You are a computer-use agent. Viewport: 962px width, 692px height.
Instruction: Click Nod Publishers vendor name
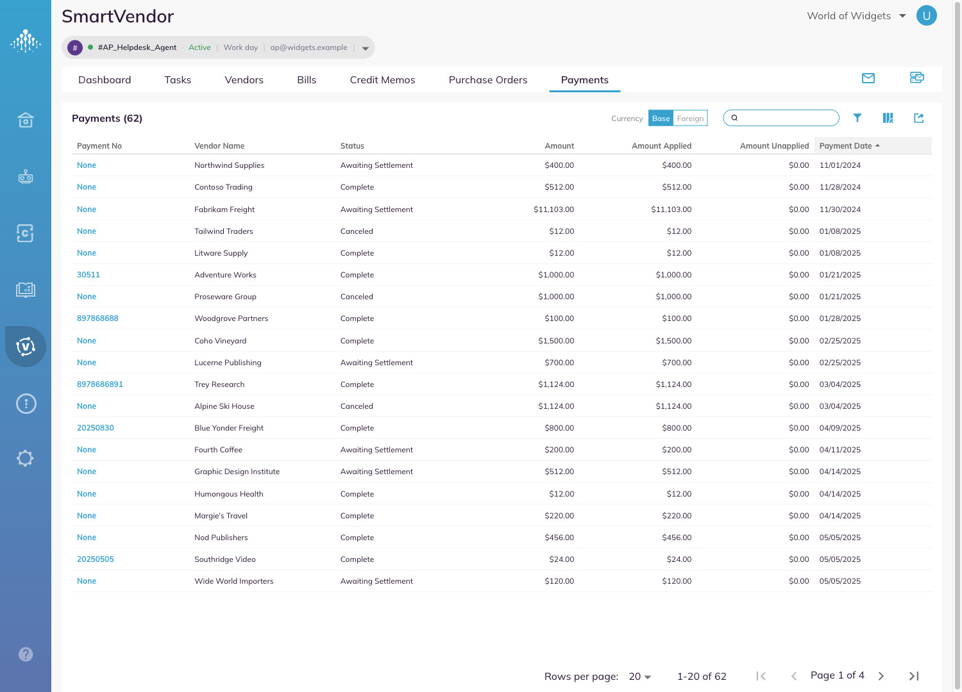(221, 538)
